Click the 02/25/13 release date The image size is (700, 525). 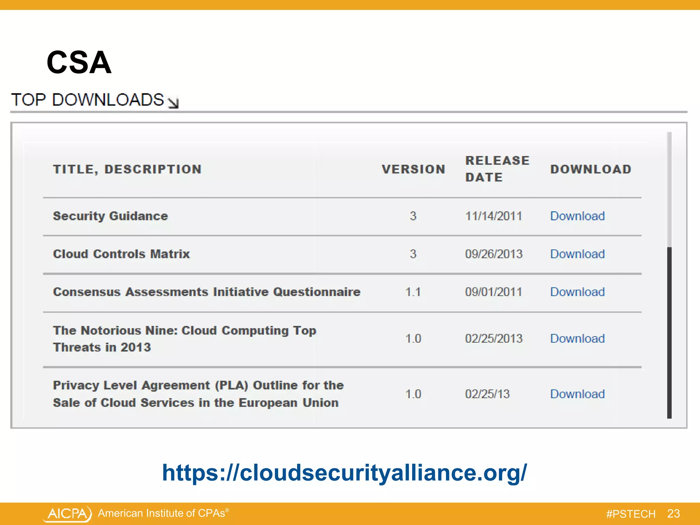coord(487,394)
